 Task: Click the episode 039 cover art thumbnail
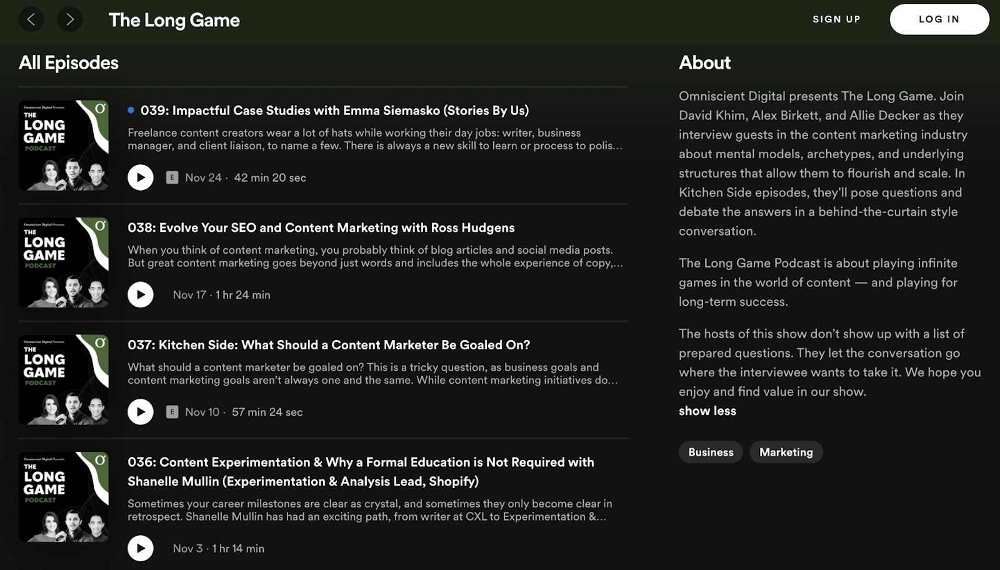[64, 145]
